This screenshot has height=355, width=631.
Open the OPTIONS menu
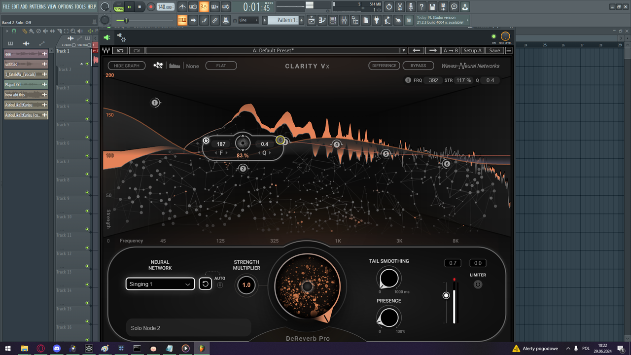point(66,6)
